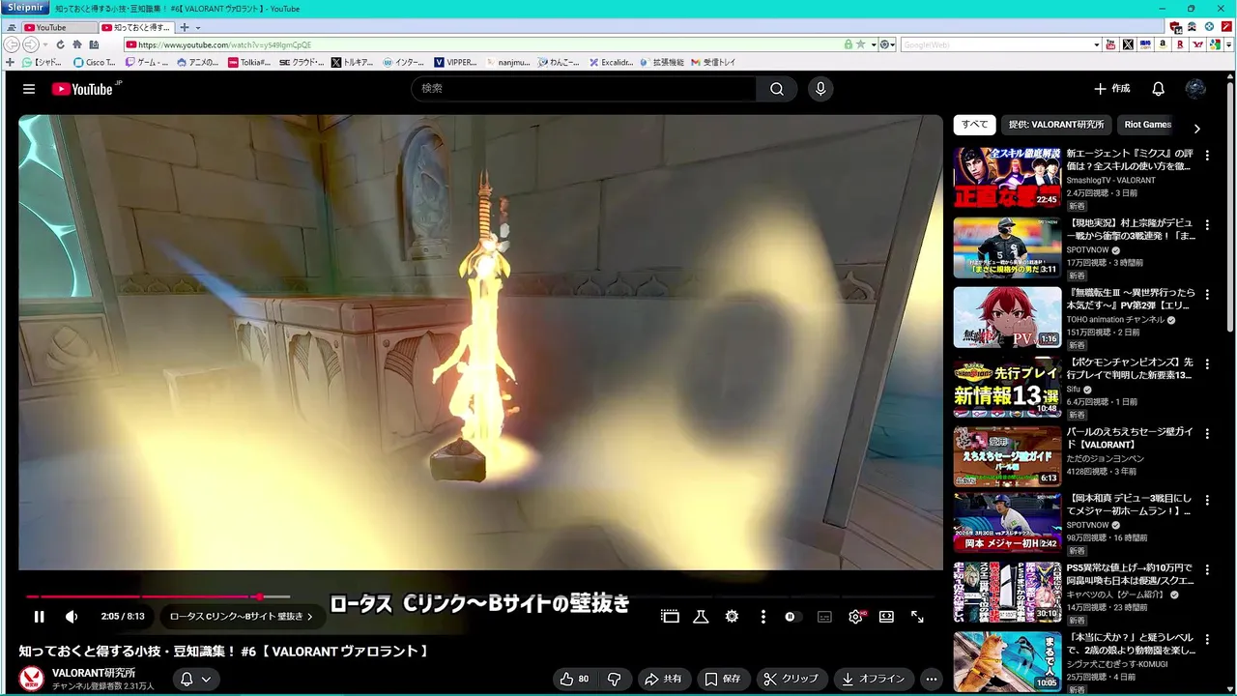Image resolution: width=1237 pixels, height=696 pixels.
Task: Go to browser home page
Action: tap(76, 44)
